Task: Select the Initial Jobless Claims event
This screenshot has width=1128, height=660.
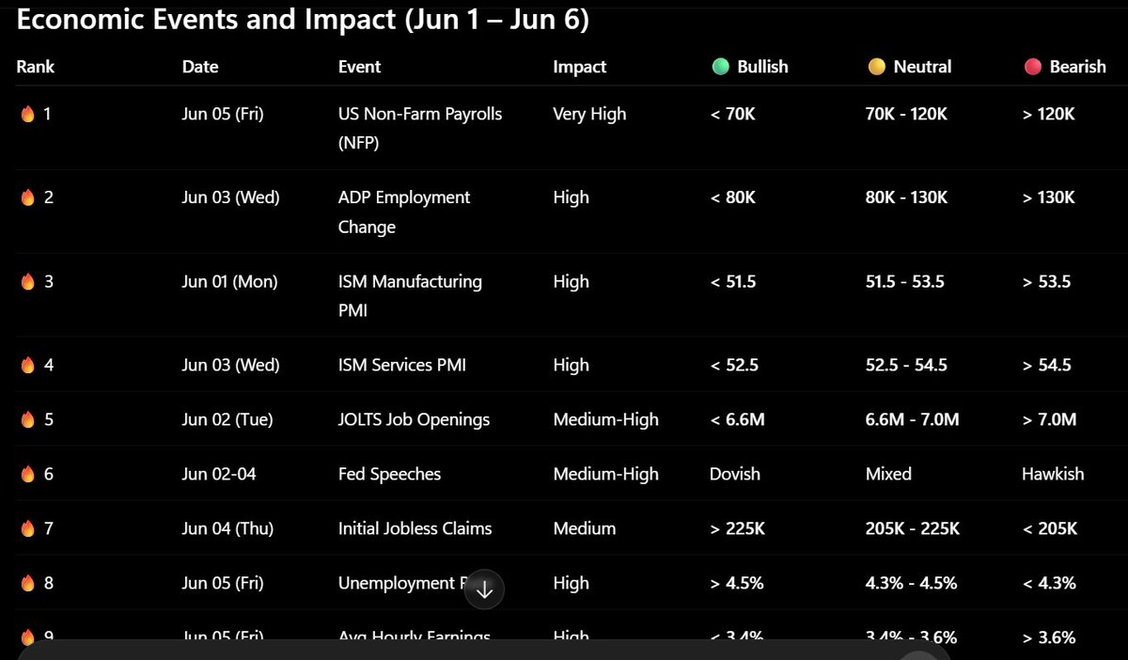Action: pyautogui.click(x=415, y=528)
